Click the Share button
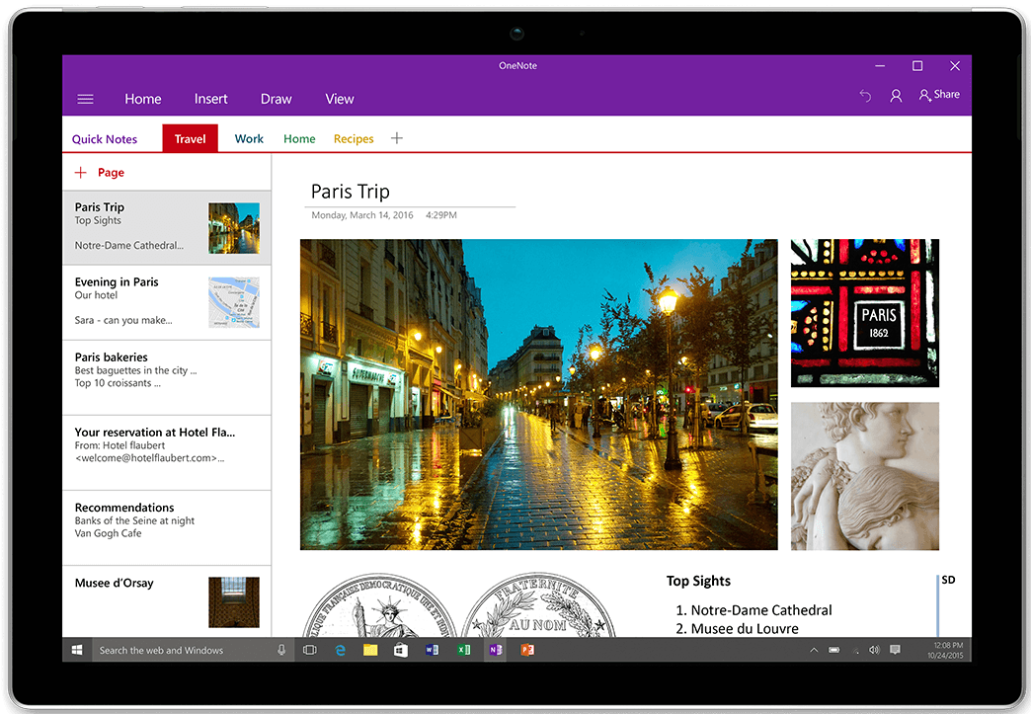The width and height of the screenshot is (1031, 714). (x=939, y=95)
